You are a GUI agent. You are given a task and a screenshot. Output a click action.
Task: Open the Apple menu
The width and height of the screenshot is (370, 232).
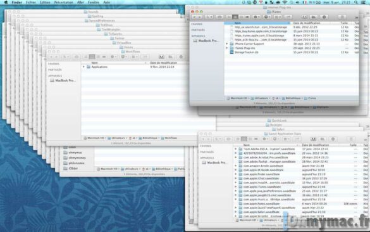tap(6, 3)
